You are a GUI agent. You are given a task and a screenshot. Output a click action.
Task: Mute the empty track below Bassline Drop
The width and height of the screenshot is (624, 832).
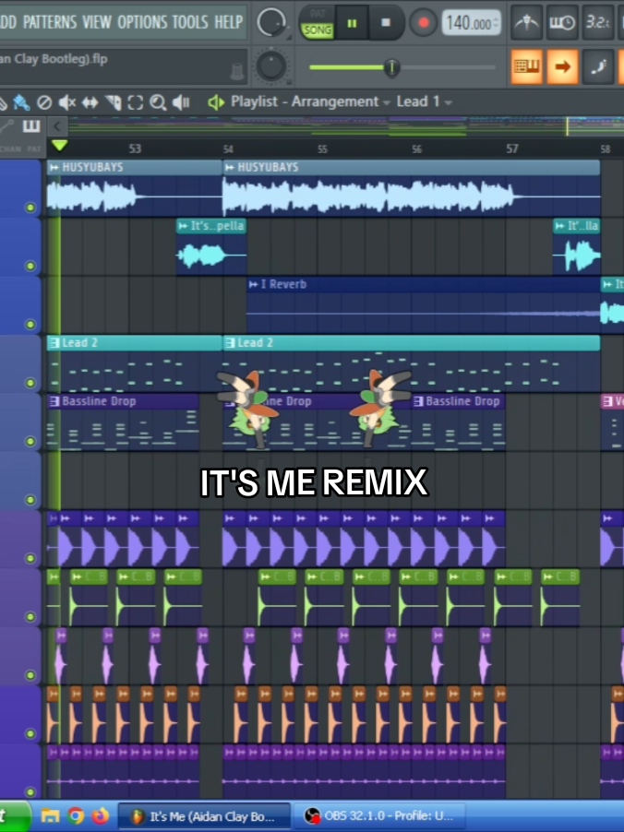(30, 500)
